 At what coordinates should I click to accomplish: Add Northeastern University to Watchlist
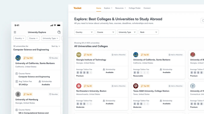[x=118, y=86]
